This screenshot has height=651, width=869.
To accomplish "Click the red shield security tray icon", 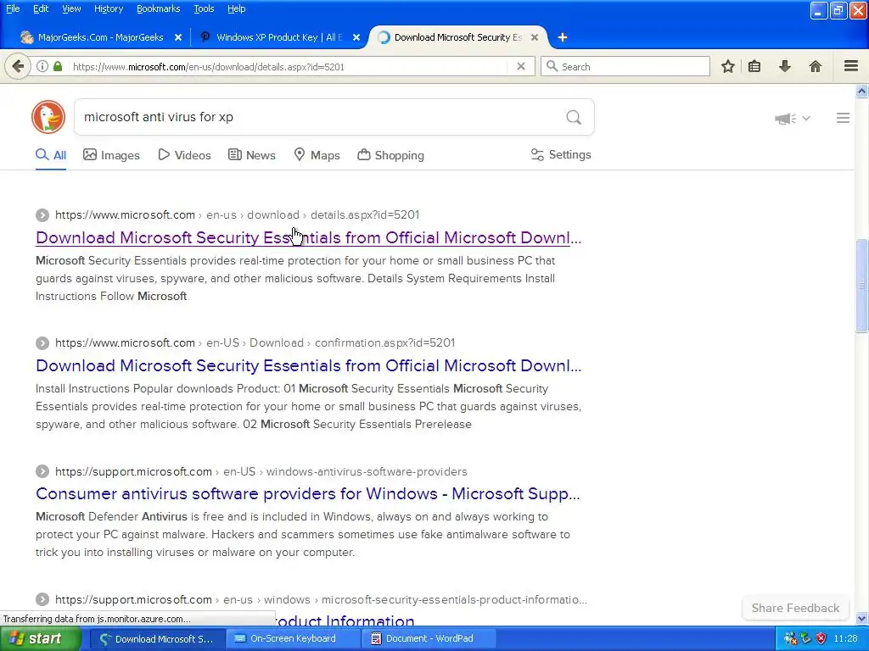I will click(x=821, y=639).
